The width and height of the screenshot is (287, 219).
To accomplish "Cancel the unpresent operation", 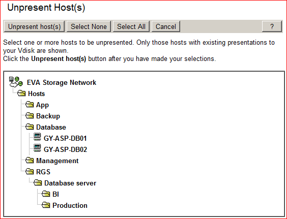I will point(166,26).
